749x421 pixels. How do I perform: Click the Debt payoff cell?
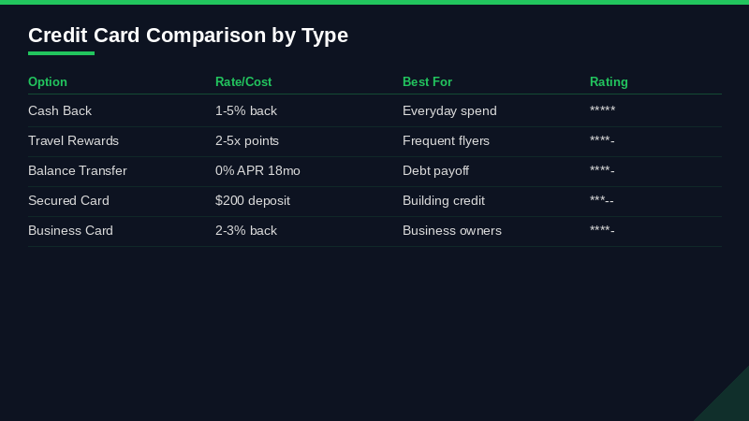point(435,171)
